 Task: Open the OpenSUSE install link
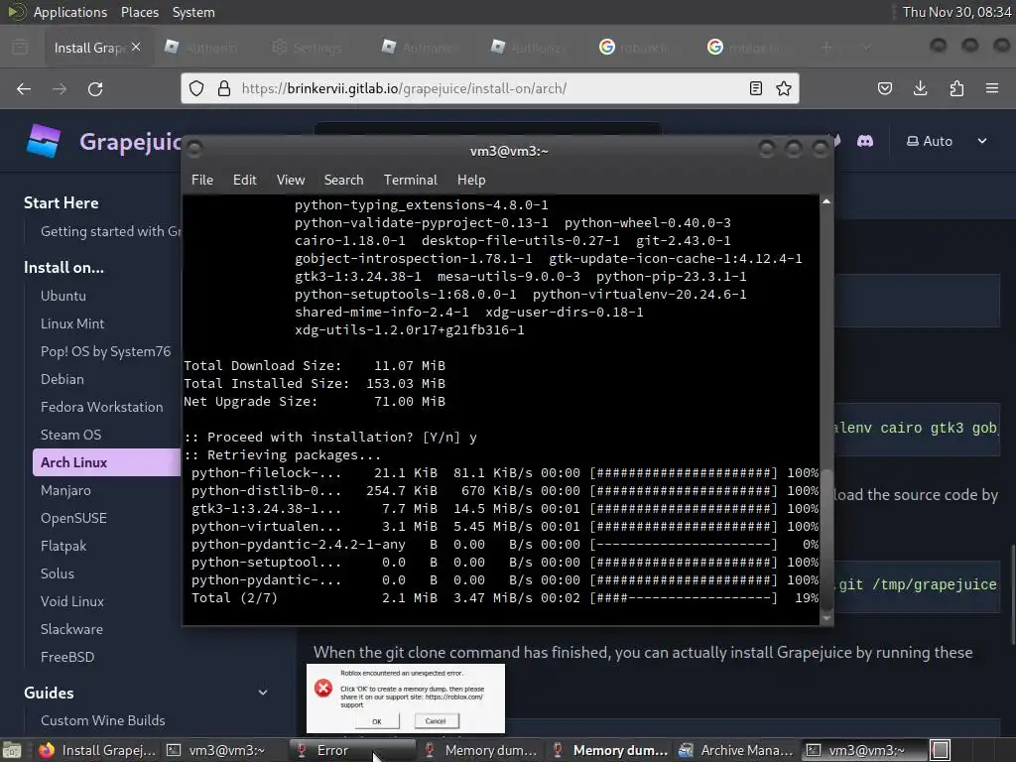pyautogui.click(x=73, y=518)
